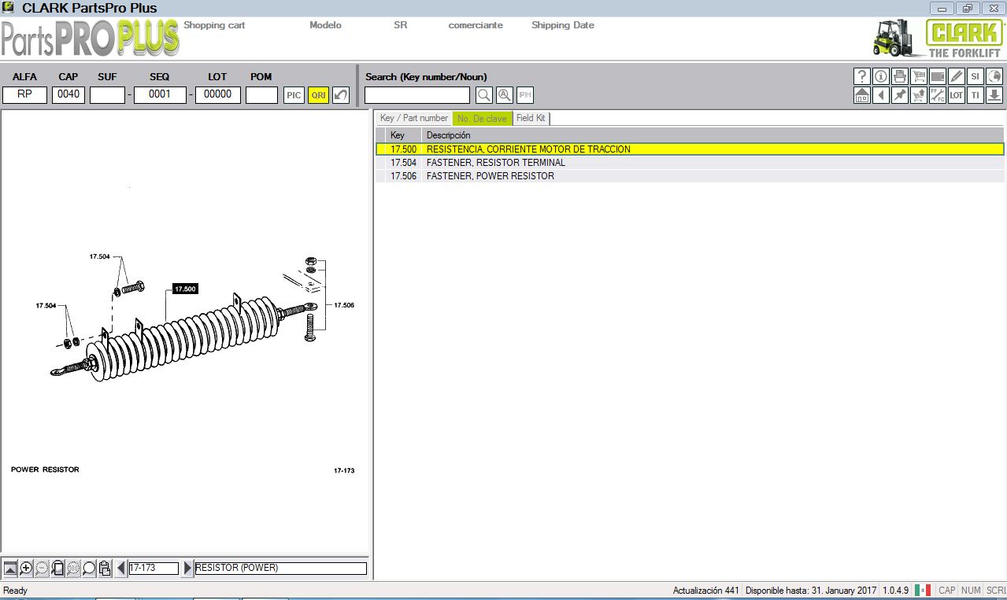Click the list view icon in toolbar
1007x600 pixels.
937,76
